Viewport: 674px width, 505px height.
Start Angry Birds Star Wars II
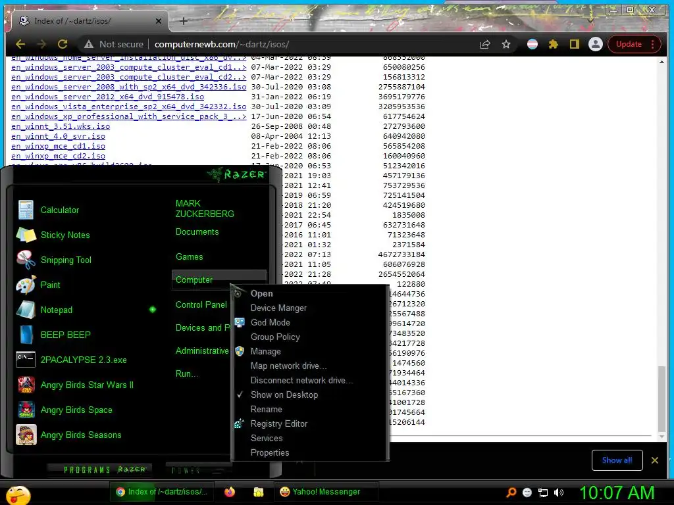tap(87, 385)
